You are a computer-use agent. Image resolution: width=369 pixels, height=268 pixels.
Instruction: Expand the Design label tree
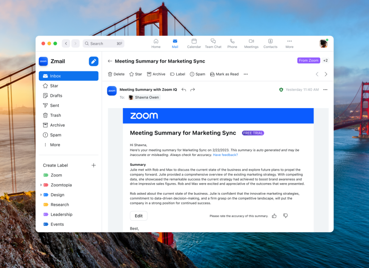pyautogui.click(x=41, y=195)
